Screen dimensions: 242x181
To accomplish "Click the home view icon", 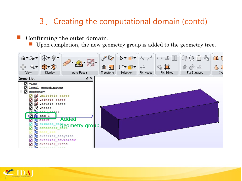I will coord(23,58).
